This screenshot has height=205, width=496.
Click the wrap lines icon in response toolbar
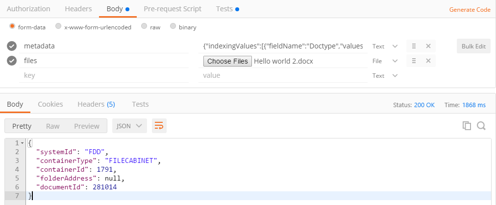point(159,126)
